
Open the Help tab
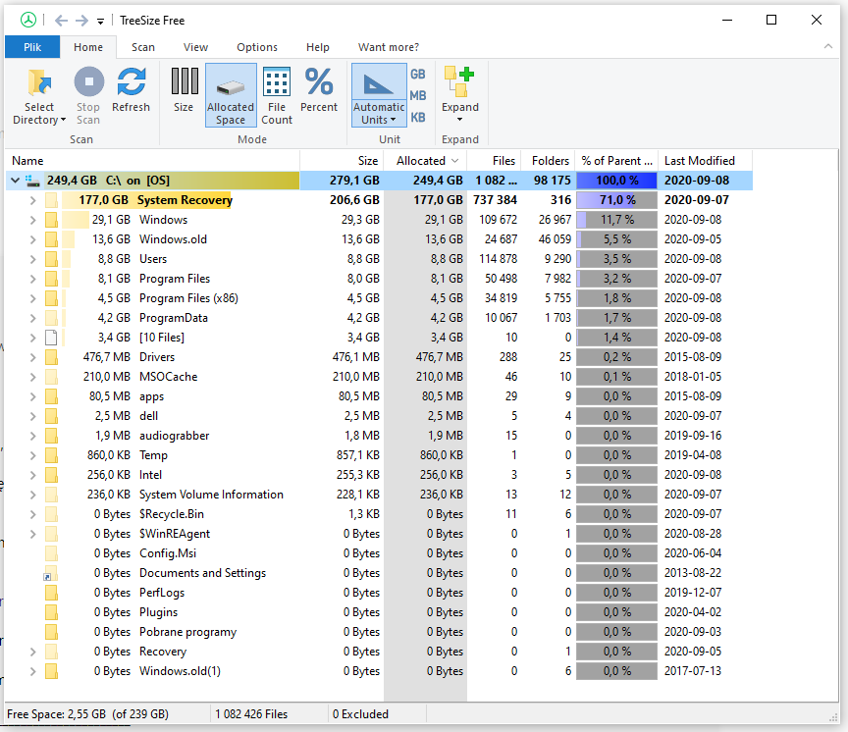point(317,47)
